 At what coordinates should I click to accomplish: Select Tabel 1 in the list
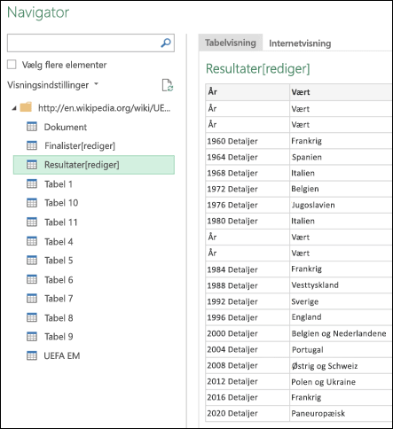tap(59, 184)
